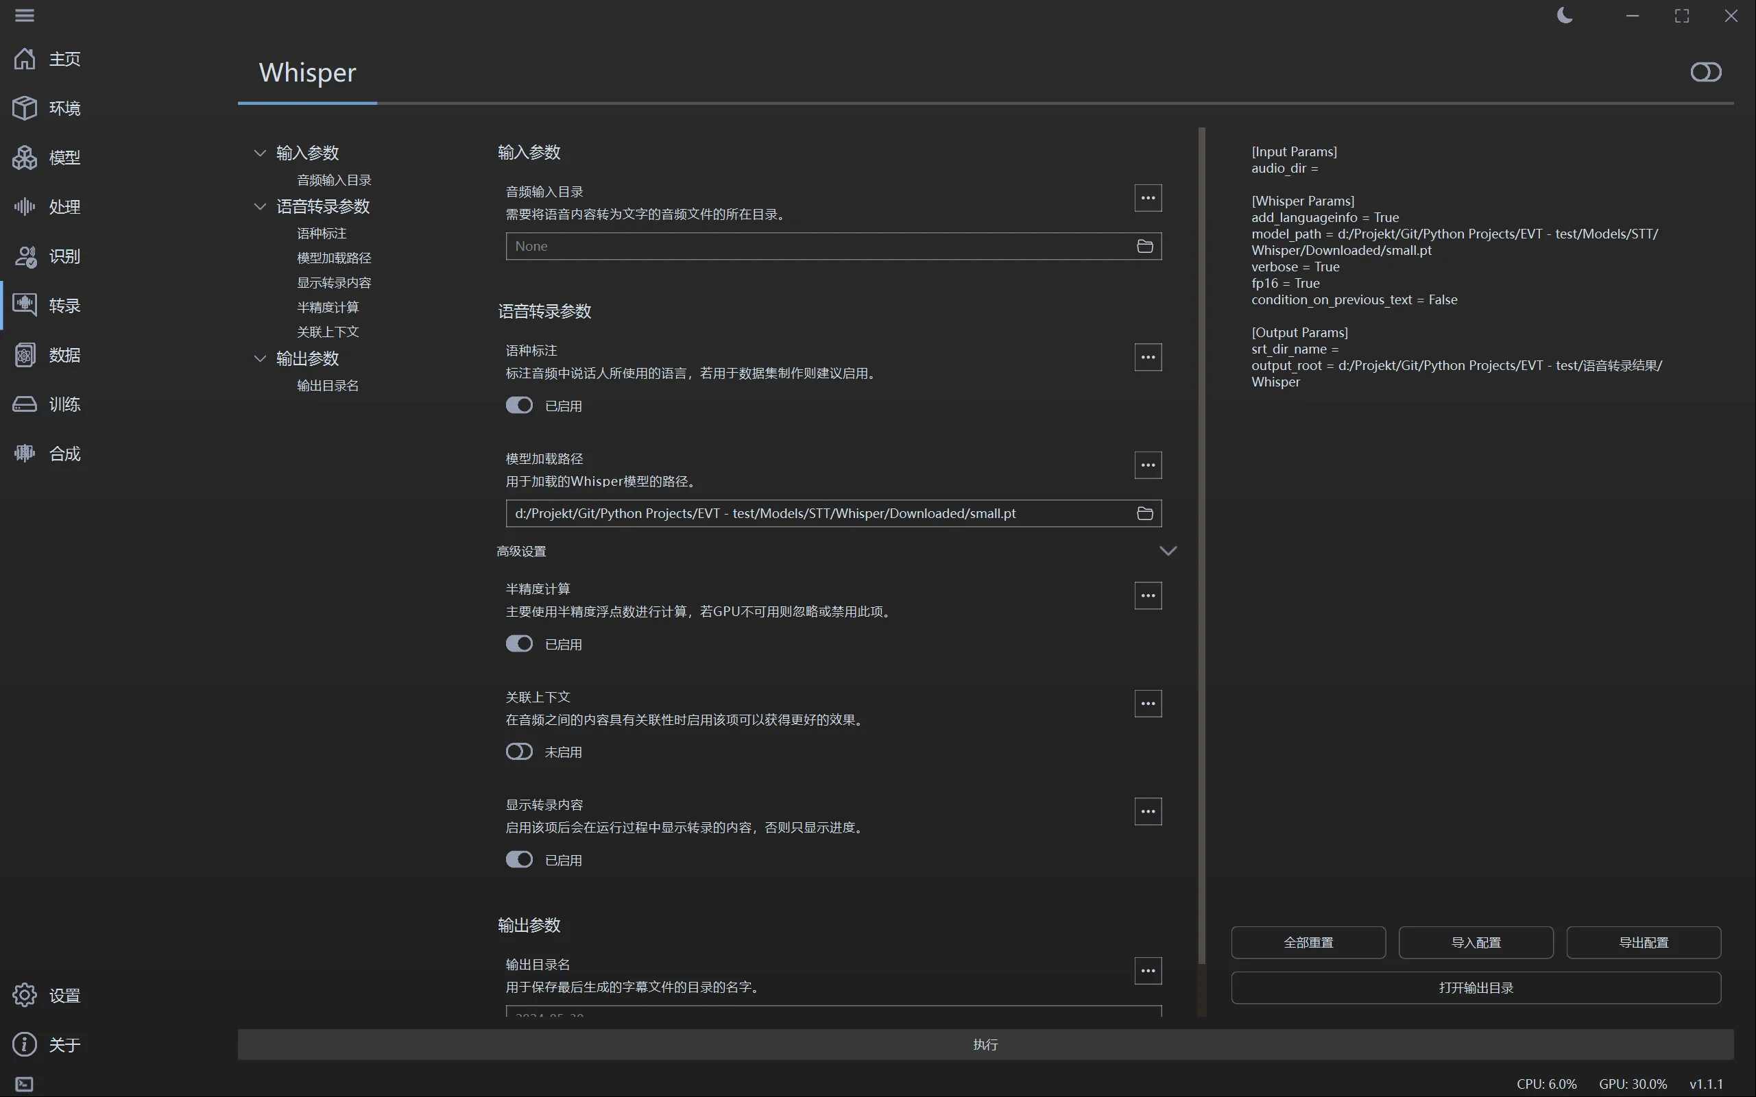Image resolution: width=1756 pixels, height=1097 pixels.
Task: Open more options for 输出目录名
Action: [1148, 971]
